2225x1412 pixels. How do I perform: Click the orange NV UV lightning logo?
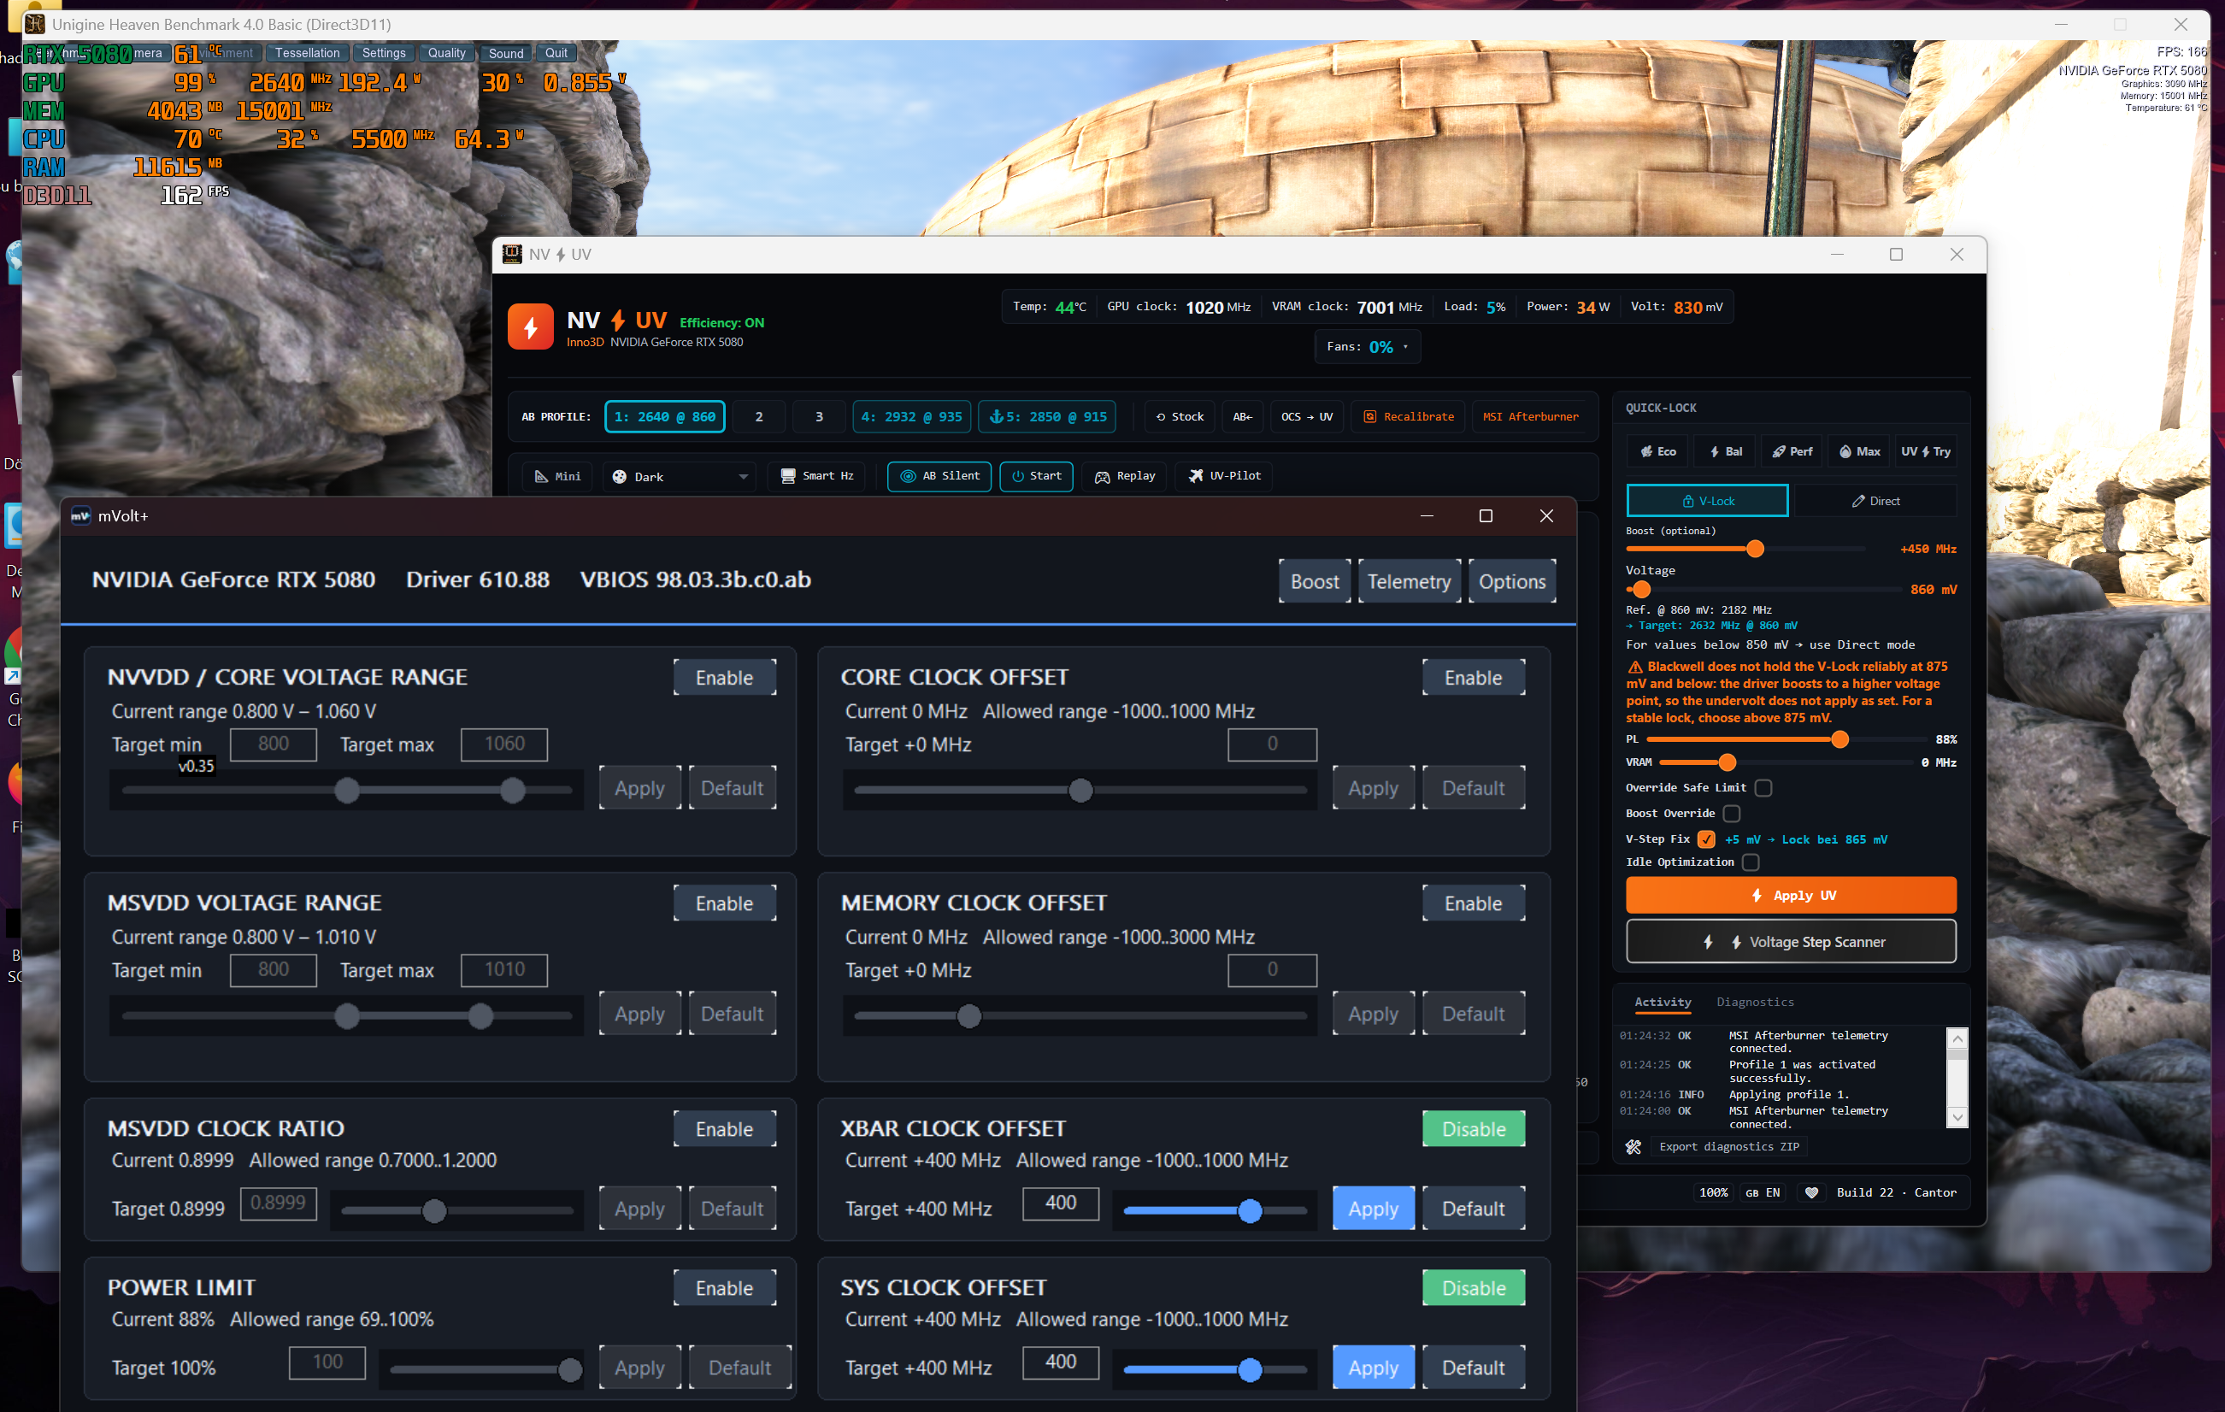pos(530,327)
